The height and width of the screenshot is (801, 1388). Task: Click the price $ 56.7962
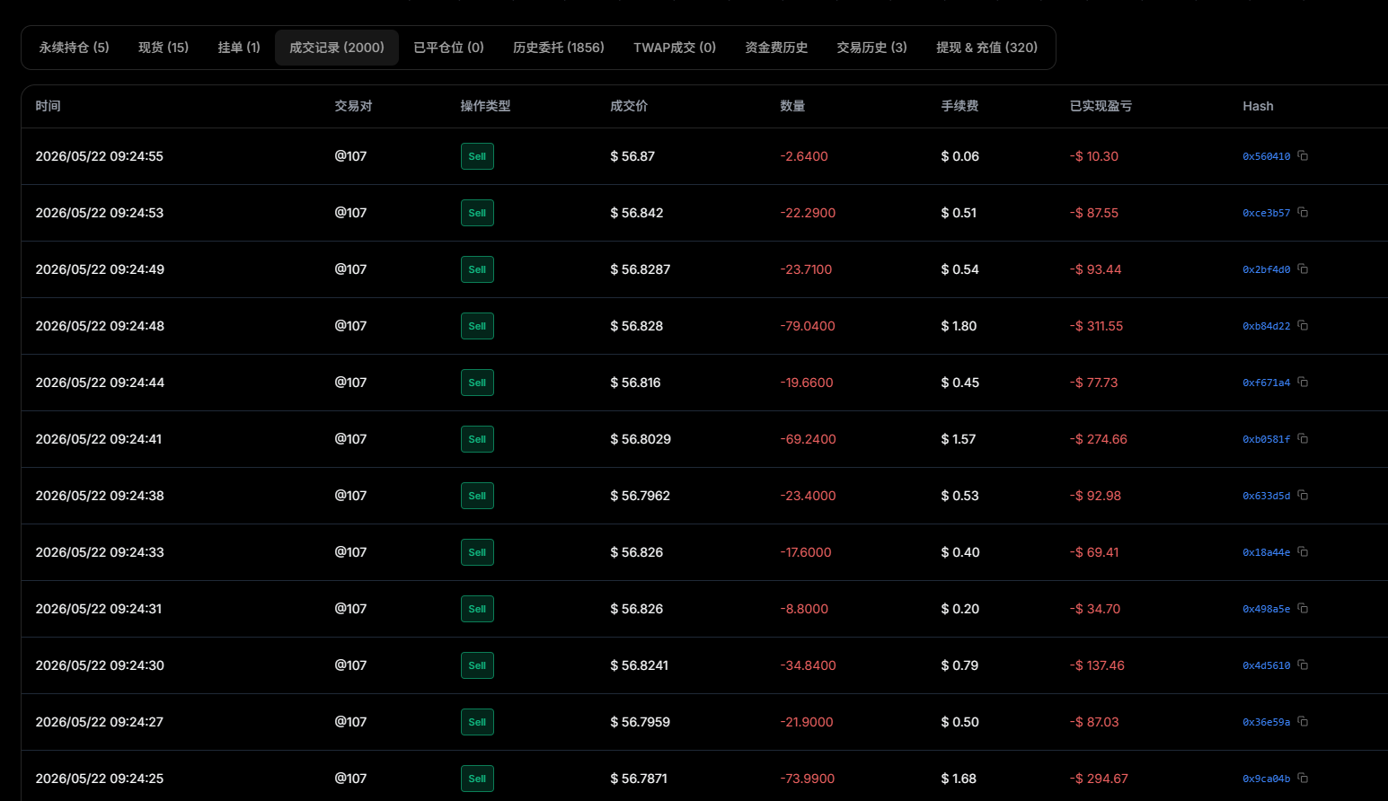pyautogui.click(x=640, y=496)
